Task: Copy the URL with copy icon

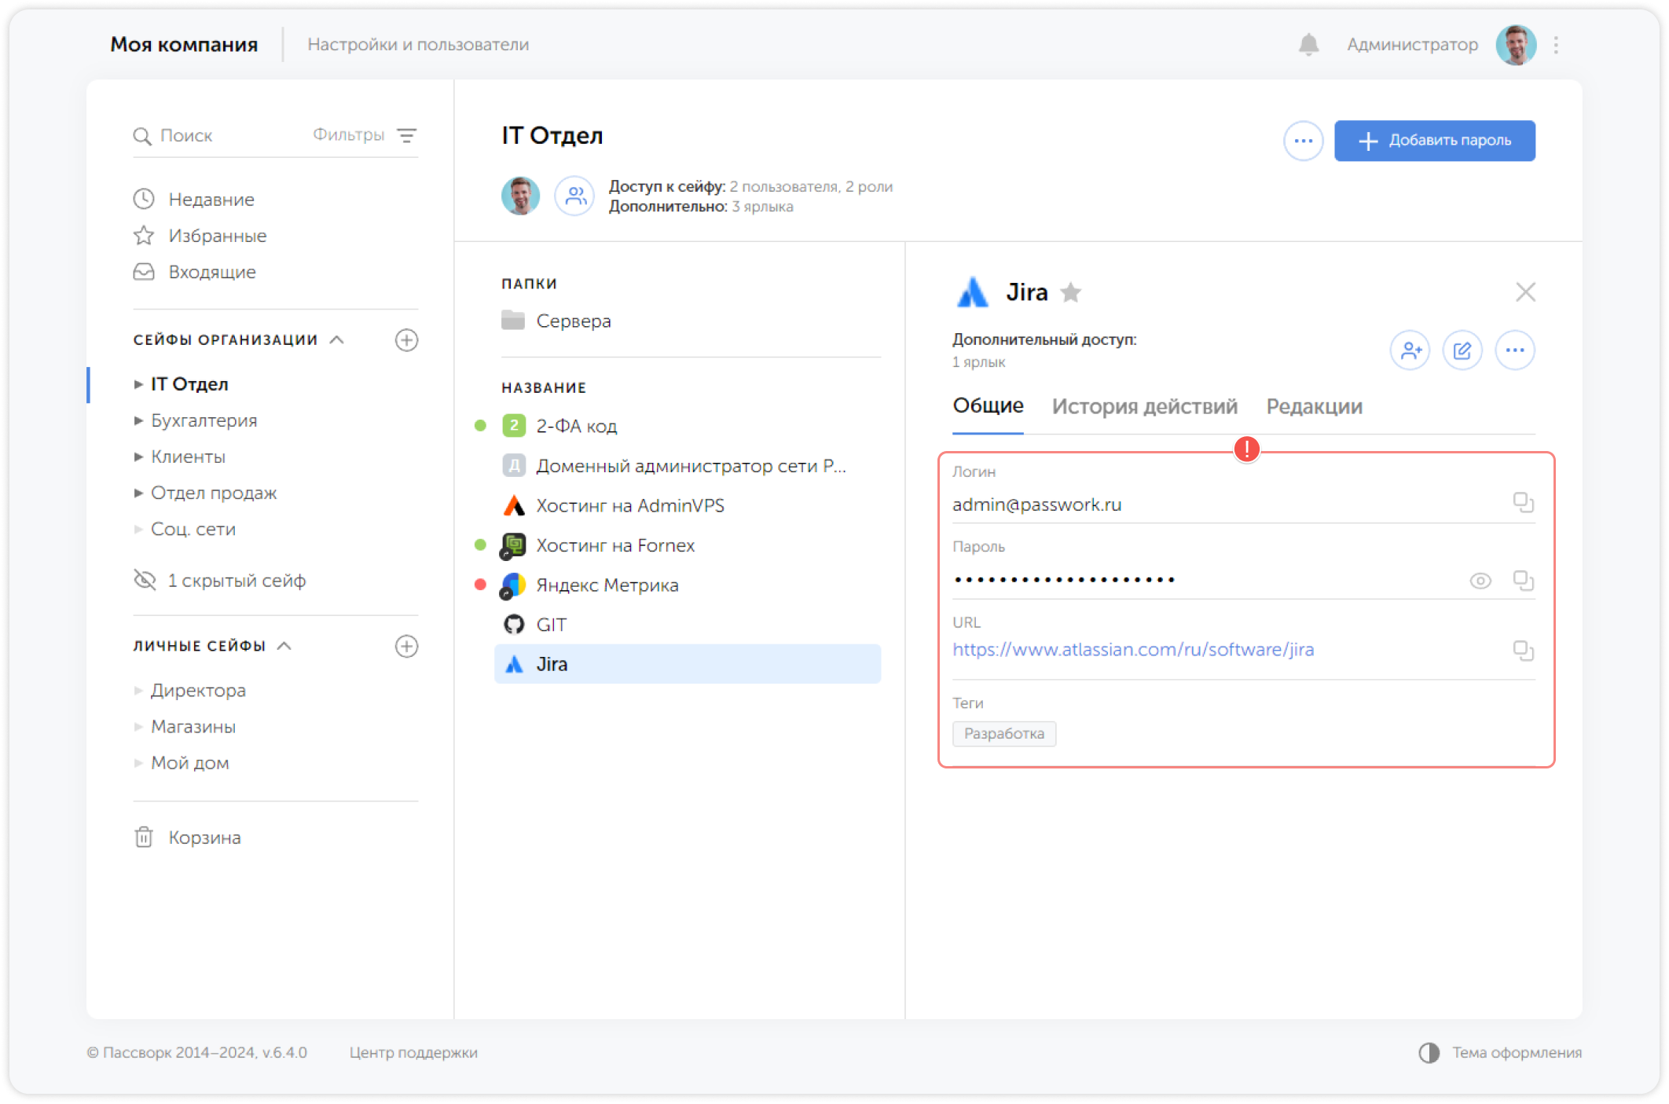Action: pyautogui.click(x=1523, y=651)
